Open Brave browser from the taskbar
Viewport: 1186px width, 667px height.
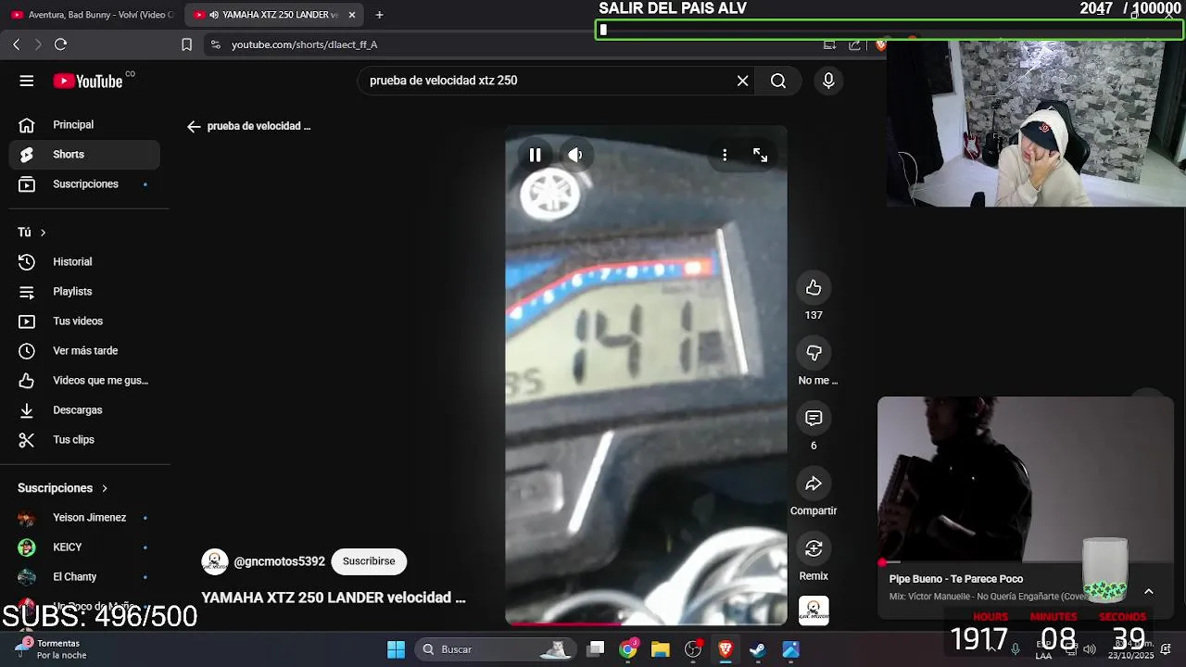(x=725, y=649)
